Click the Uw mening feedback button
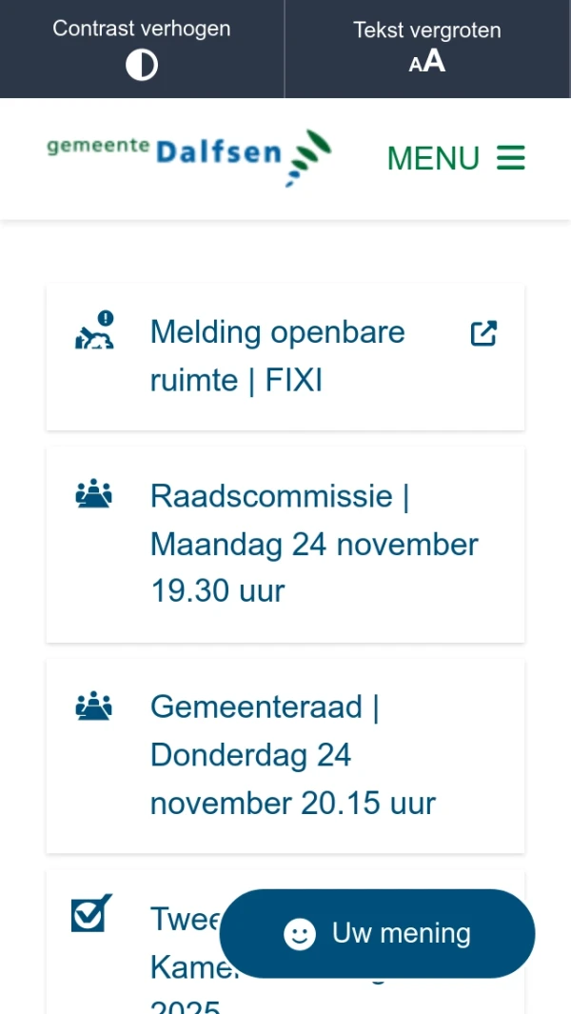 (377, 934)
